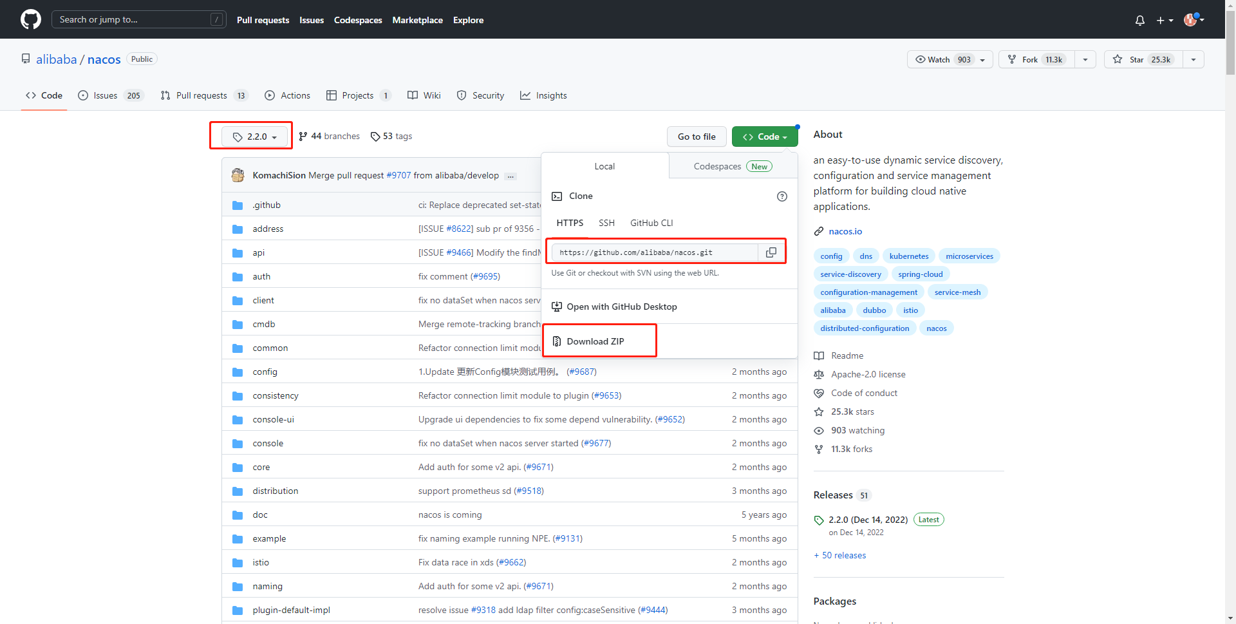Click the config folder icon
The width and height of the screenshot is (1236, 624).
pyautogui.click(x=238, y=372)
